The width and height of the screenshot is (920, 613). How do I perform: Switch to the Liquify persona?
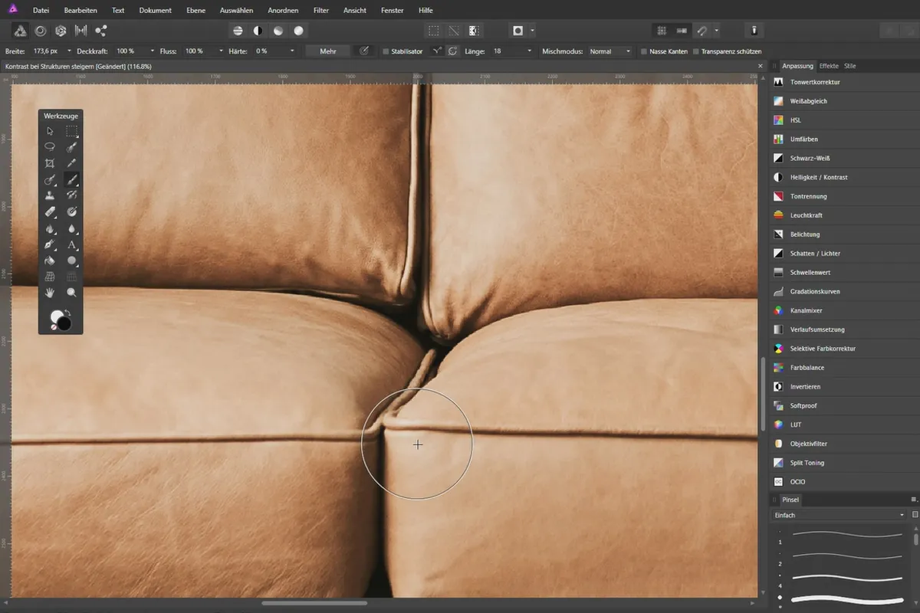(x=41, y=31)
